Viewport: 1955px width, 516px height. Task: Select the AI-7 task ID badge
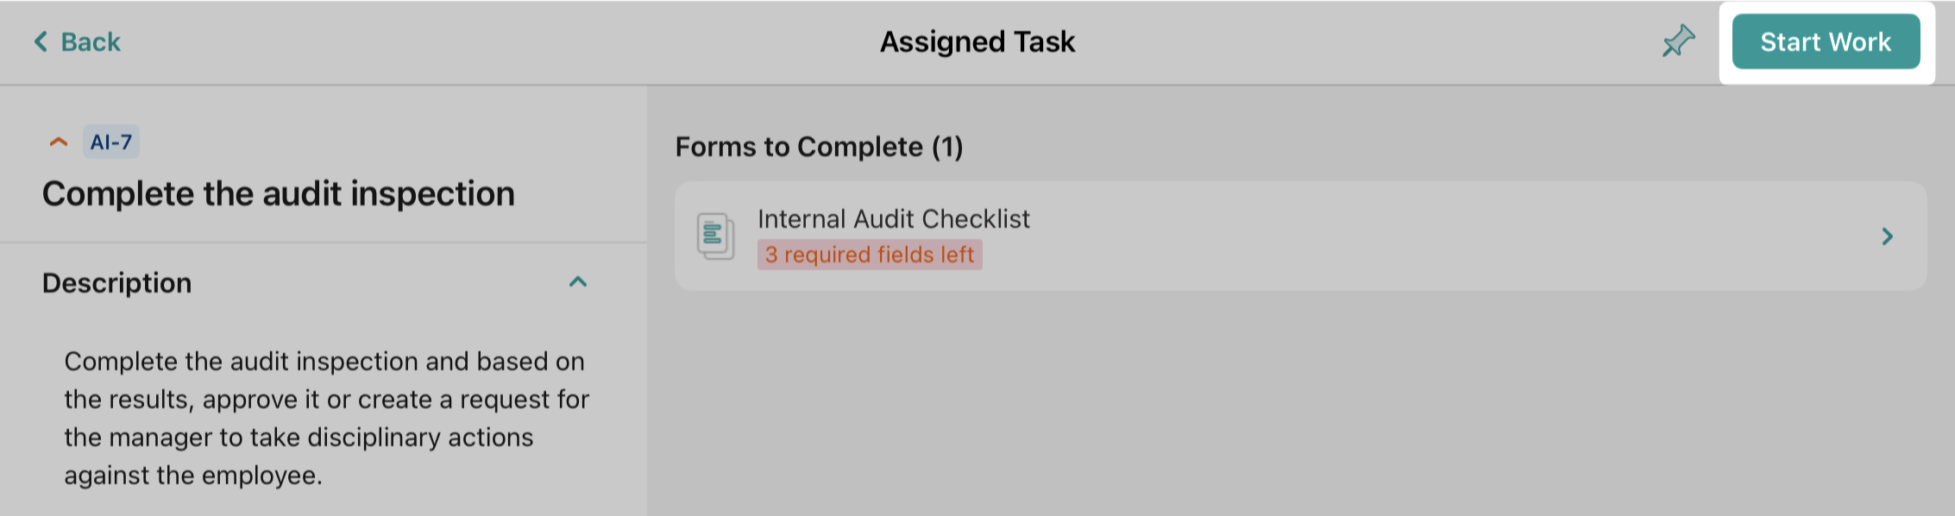[111, 142]
